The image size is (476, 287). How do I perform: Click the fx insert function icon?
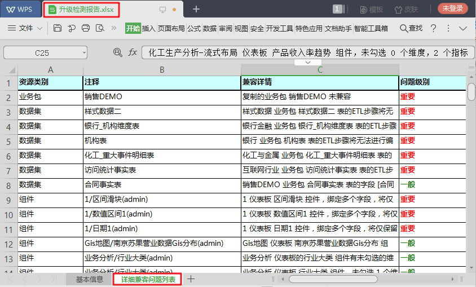133,52
